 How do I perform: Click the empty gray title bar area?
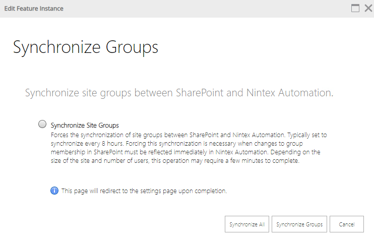[202, 9]
